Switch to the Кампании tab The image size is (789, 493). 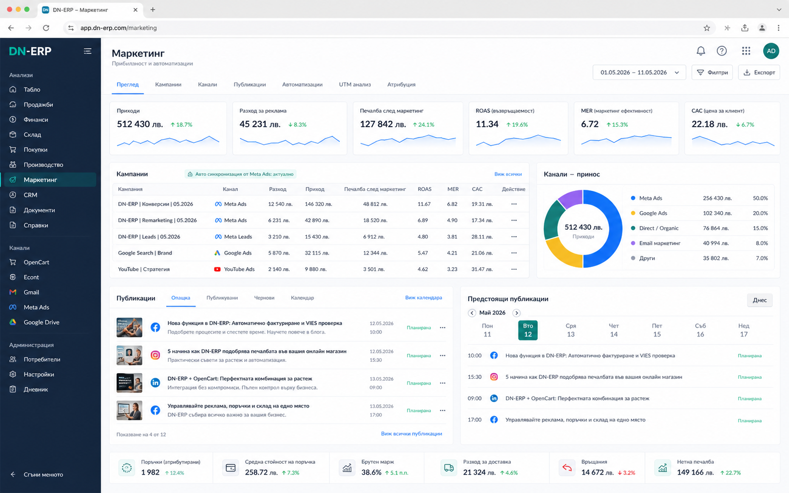pyautogui.click(x=168, y=84)
